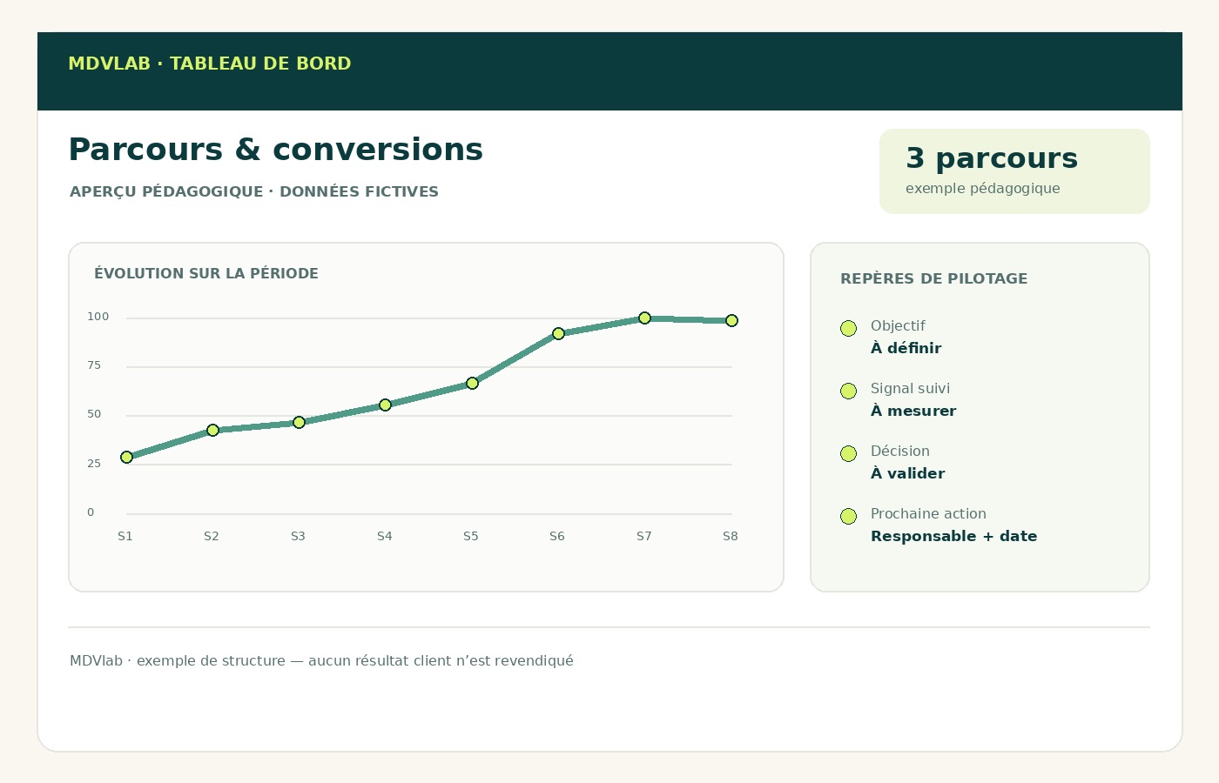
Task: Click the 100 y-axis label
Action: tap(98, 317)
